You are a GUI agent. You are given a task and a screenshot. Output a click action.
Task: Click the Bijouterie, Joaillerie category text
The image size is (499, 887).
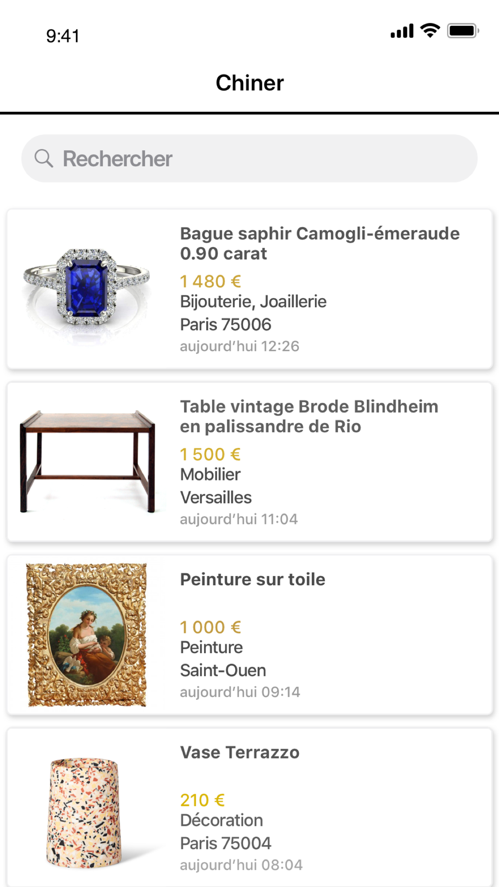(x=253, y=302)
